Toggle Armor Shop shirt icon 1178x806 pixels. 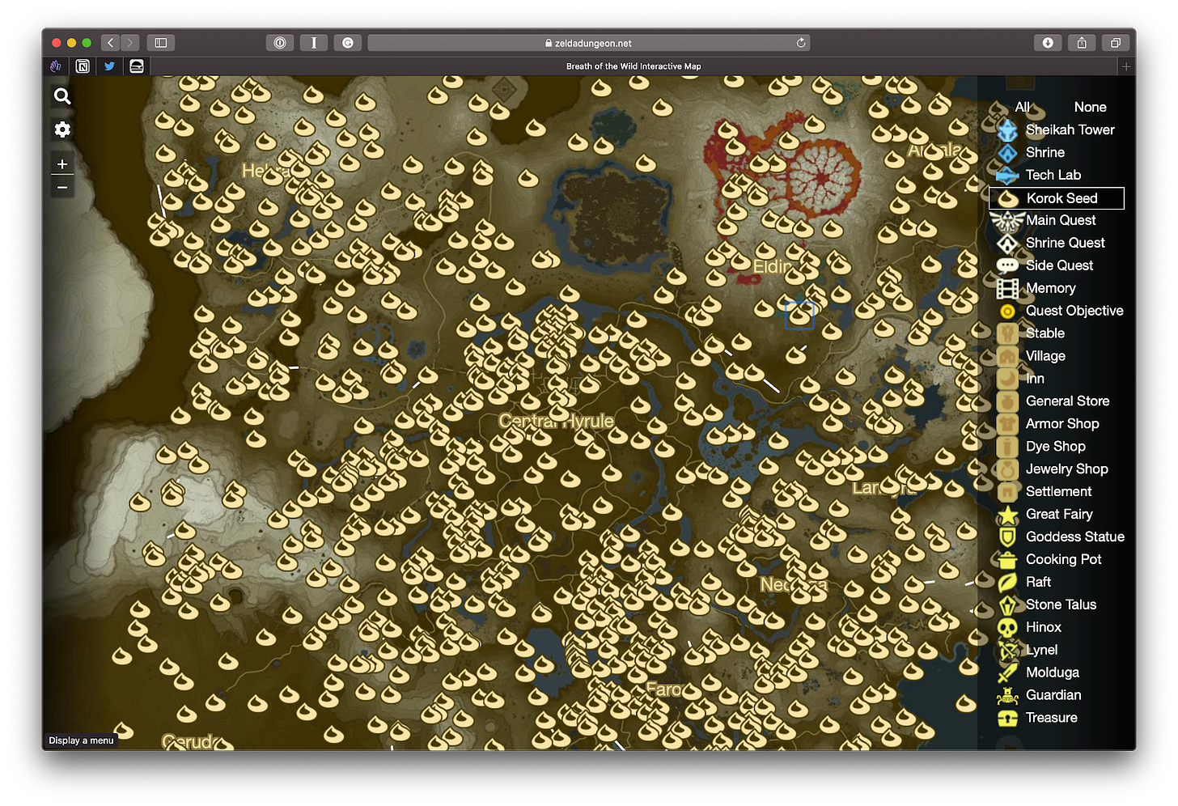coord(1007,424)
